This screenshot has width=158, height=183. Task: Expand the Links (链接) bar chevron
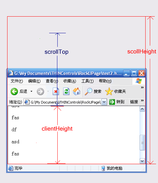point(142,101)
